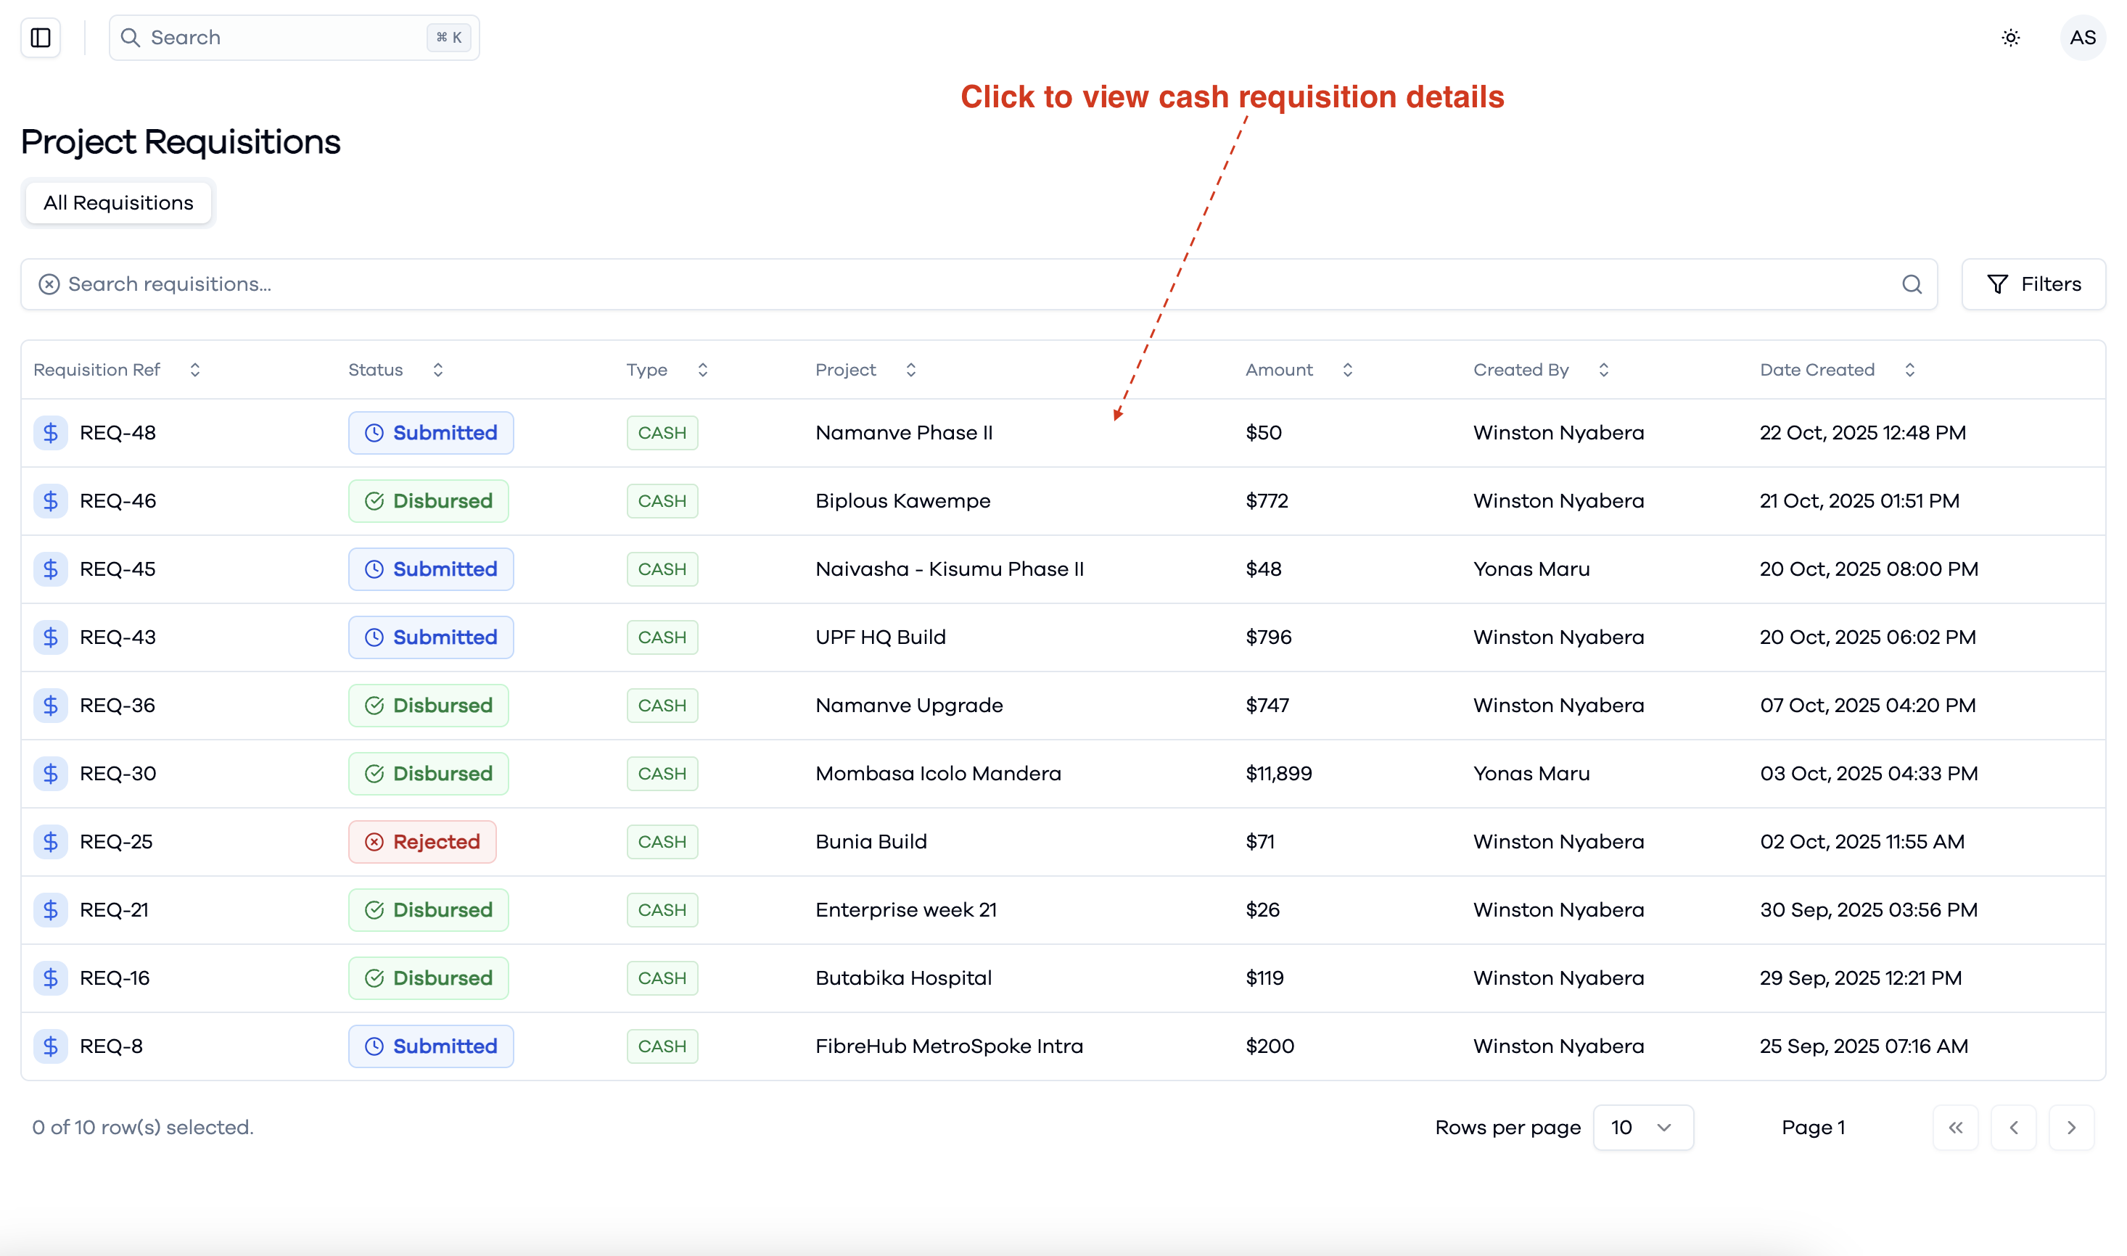Click the dollar icon for REQ-48

coord(51,432)
